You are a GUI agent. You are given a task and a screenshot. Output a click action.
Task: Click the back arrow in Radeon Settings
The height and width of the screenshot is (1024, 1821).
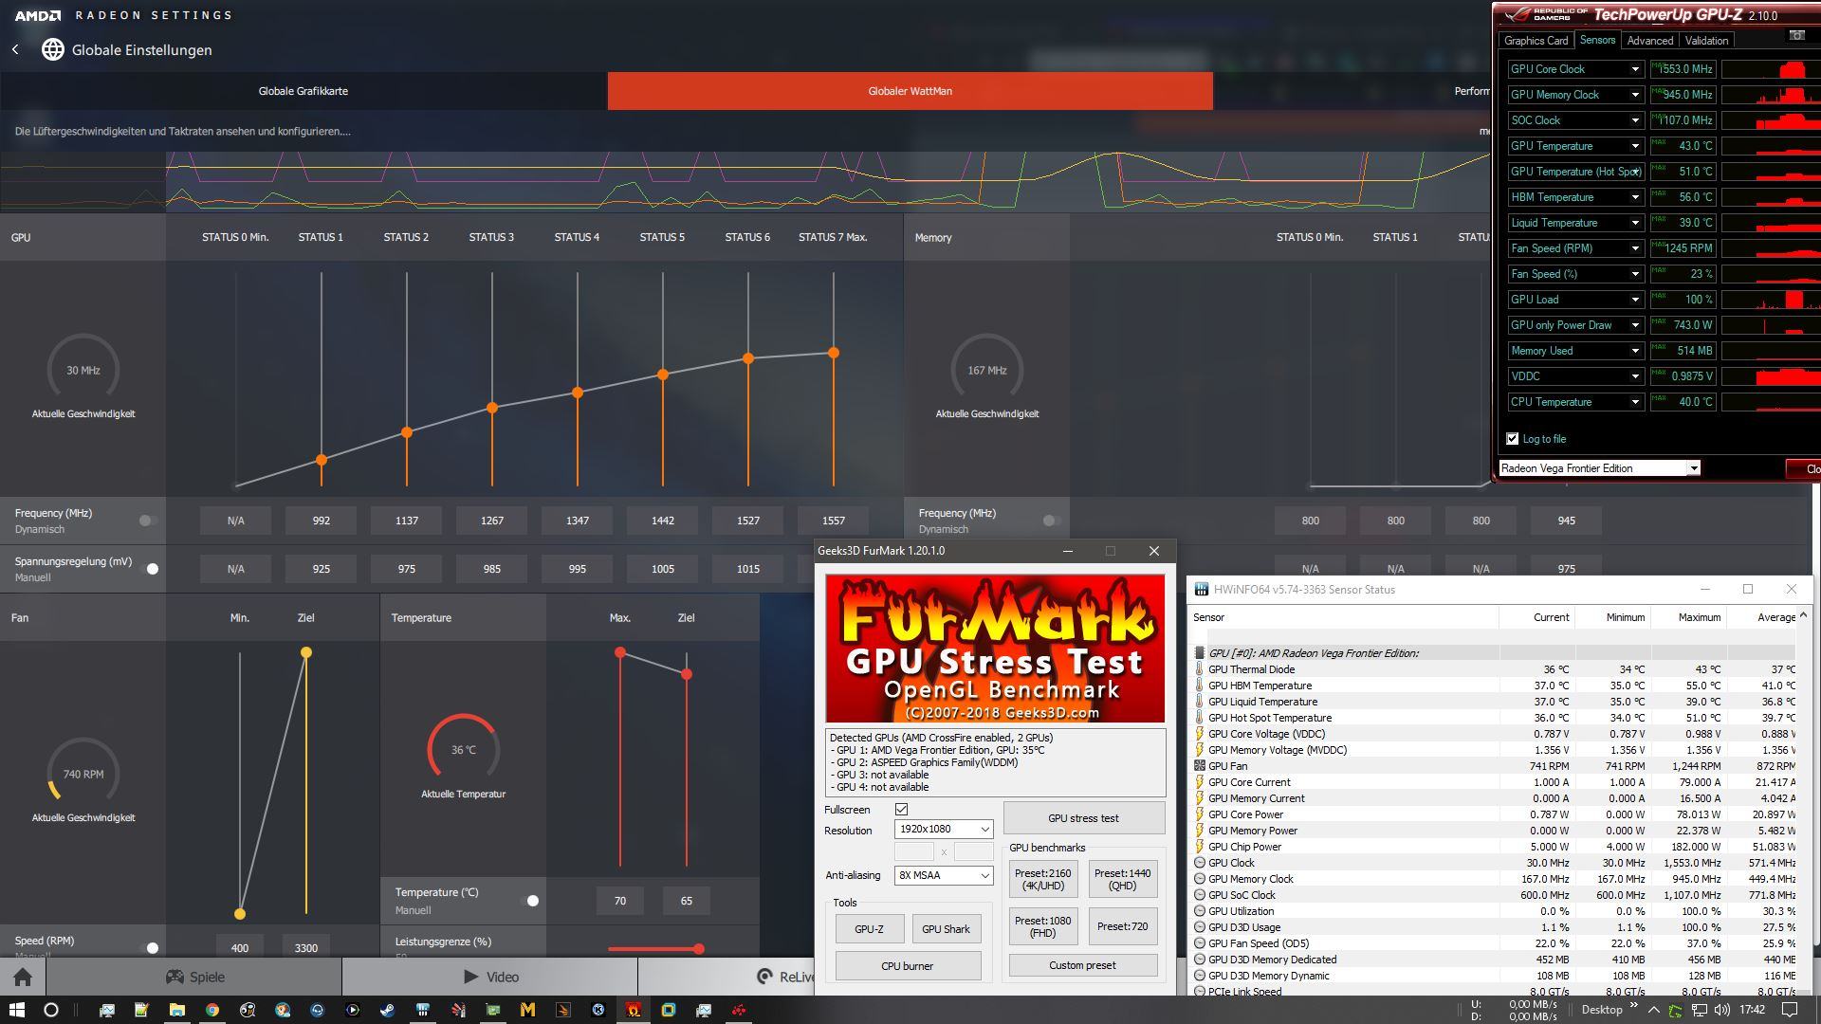(x=15, y=49)
